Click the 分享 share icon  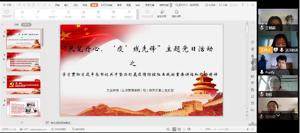(223, 5)
